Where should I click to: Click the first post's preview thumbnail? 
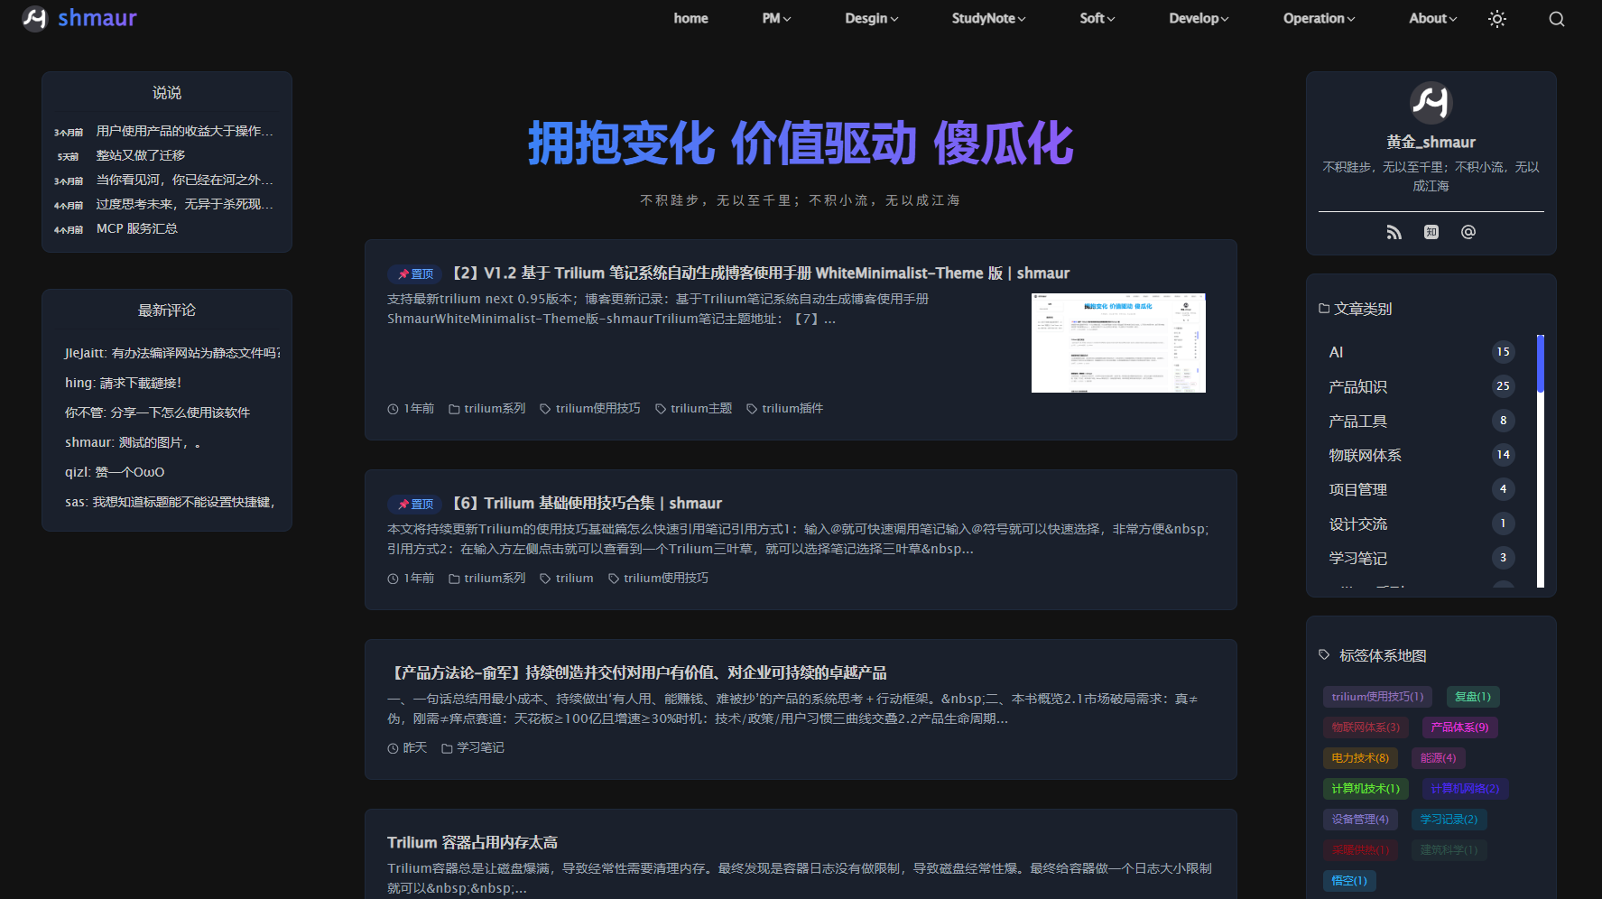pos(1118,343)
